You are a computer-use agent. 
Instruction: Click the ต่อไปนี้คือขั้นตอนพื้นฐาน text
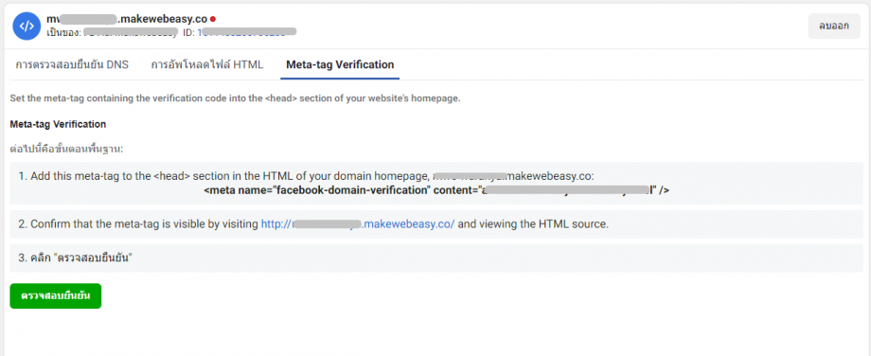[x=66, y=150]
